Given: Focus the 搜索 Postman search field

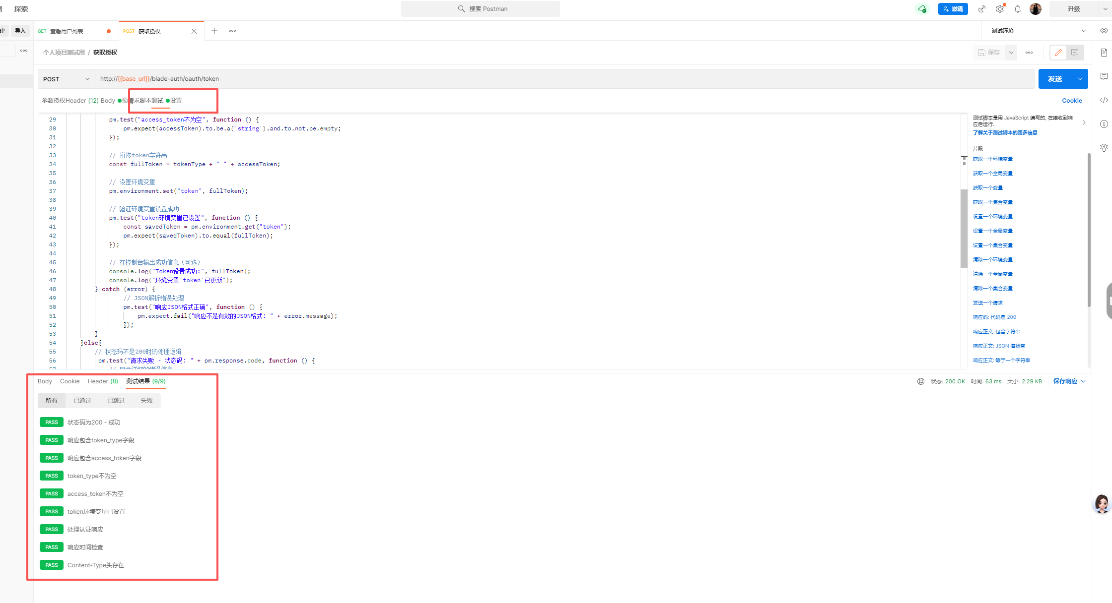Looking at the screenshot, I should point(481,9).
